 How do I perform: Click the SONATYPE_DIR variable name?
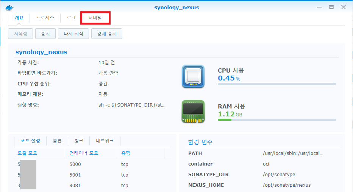click(208, 175)
